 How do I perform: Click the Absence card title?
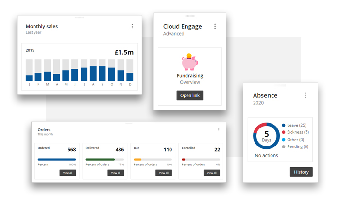265,95
